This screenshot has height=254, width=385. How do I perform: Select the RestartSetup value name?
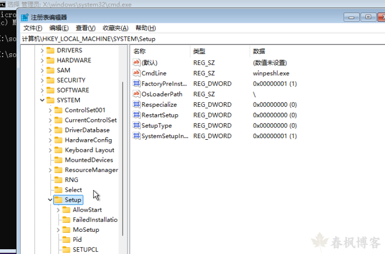click(x=160, y=115)
